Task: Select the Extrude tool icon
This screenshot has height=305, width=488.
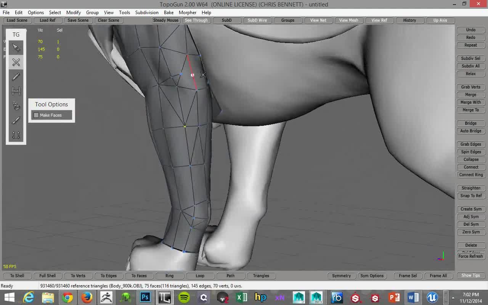Action: point(16,135)
